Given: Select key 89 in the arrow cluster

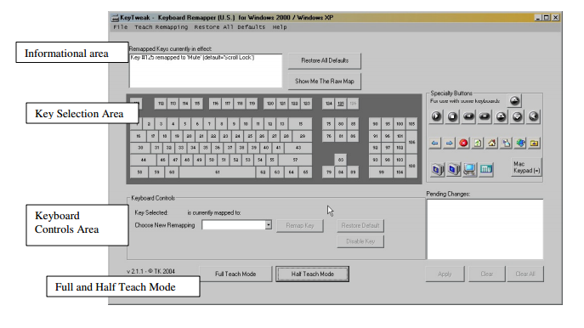Looking at the screenshot, I should pyautogui.click(x=353, y=172).
